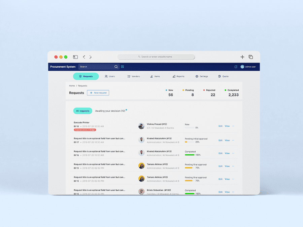The image size is (303, 227).
Task: Click the Rejected 22 counter
Action: (209, 93)
